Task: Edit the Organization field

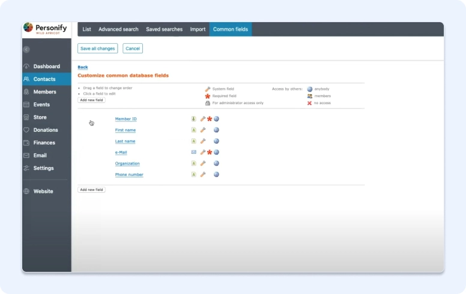Action: (x=127, y=163)
